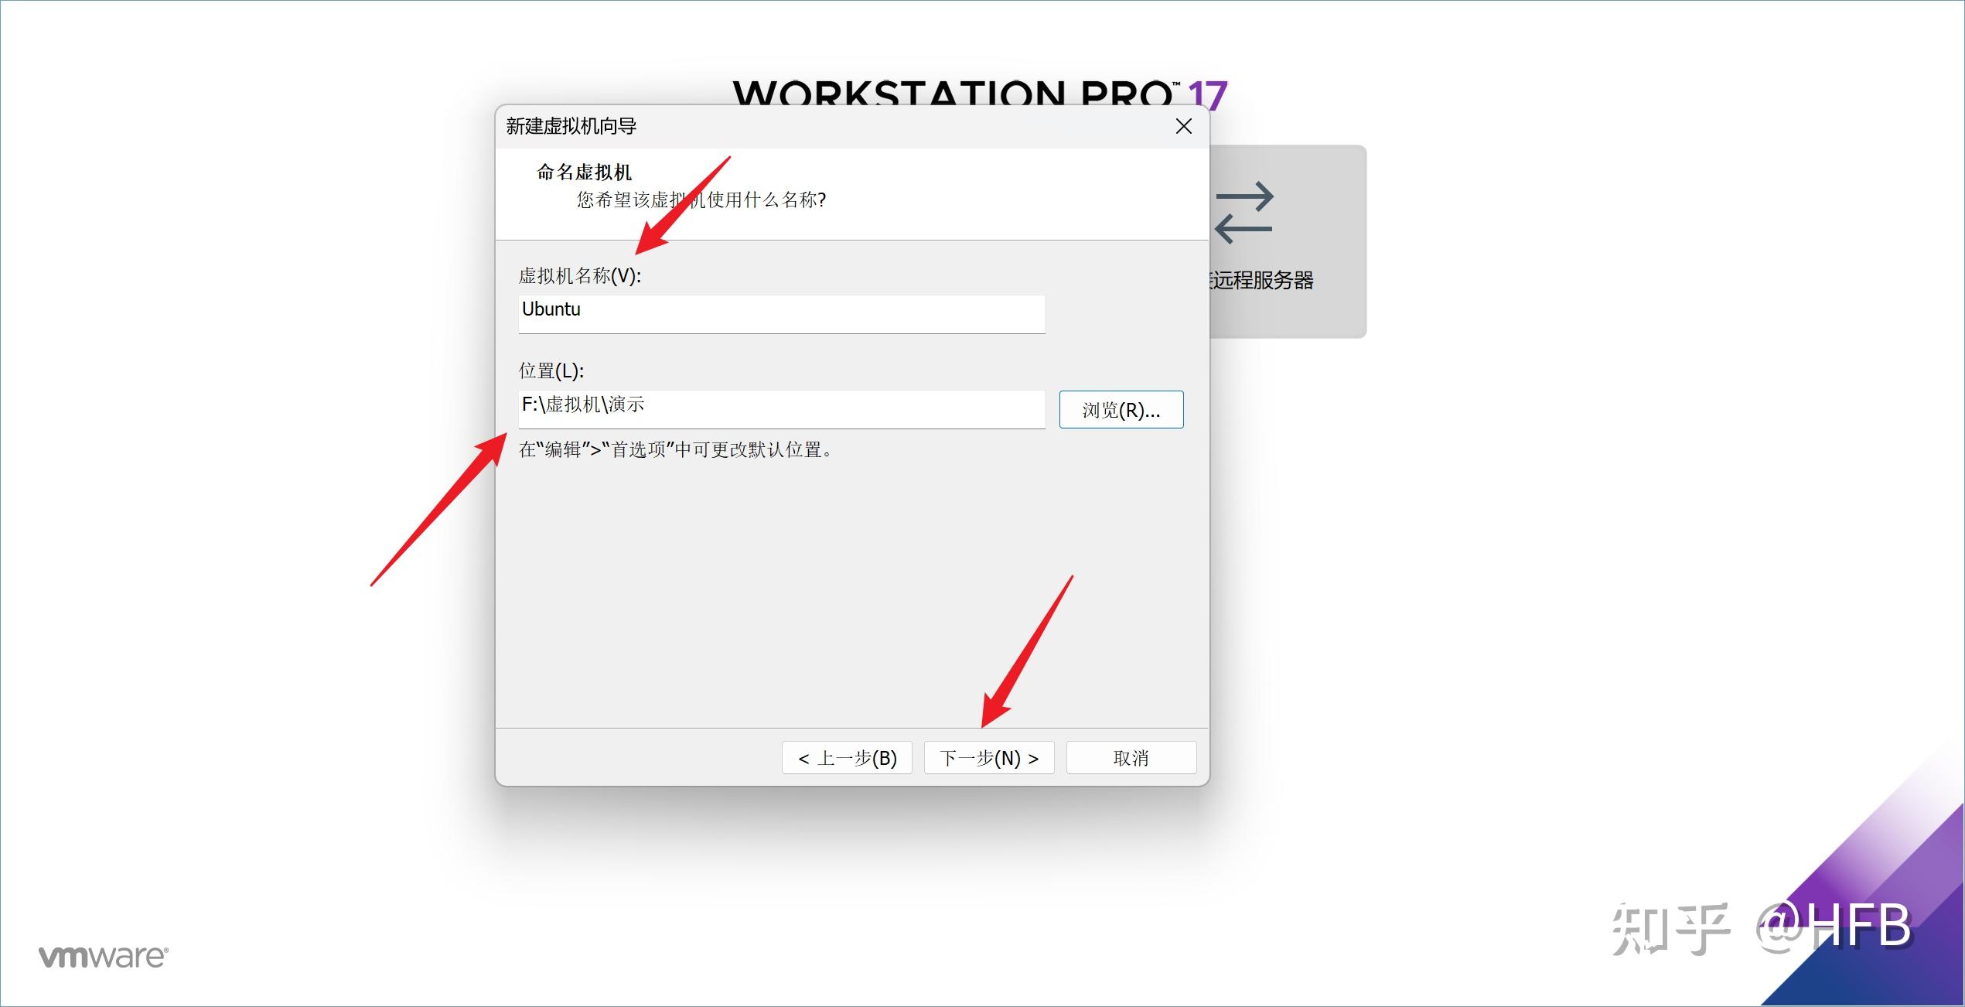Screen dimensions: 1965x1007
Task: Click the virtual machine name field containing Ubuntu
Action: [x=782, y=313]
